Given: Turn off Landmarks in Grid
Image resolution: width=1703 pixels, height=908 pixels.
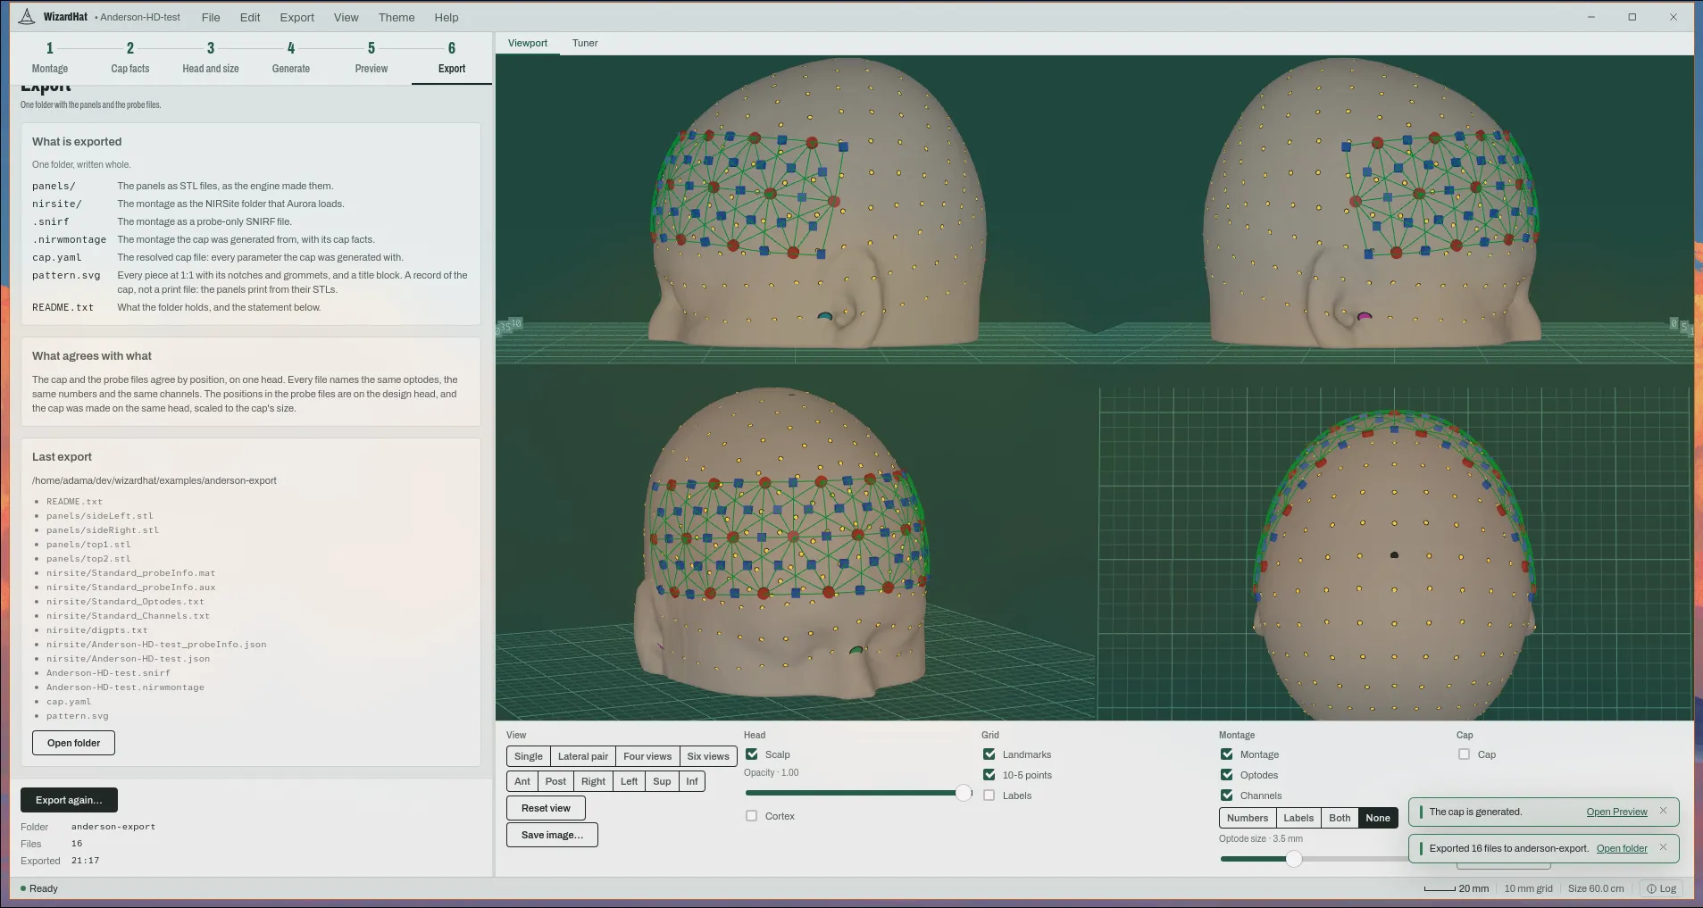Looking at the screenshot, I should [x=989, y=754].
